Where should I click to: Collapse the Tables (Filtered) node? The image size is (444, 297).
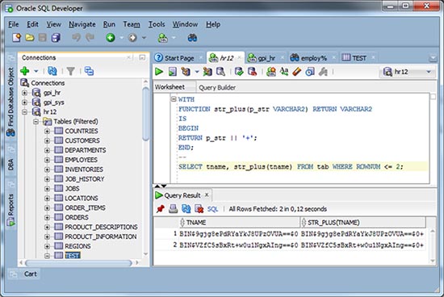click(x=36, y=122)
